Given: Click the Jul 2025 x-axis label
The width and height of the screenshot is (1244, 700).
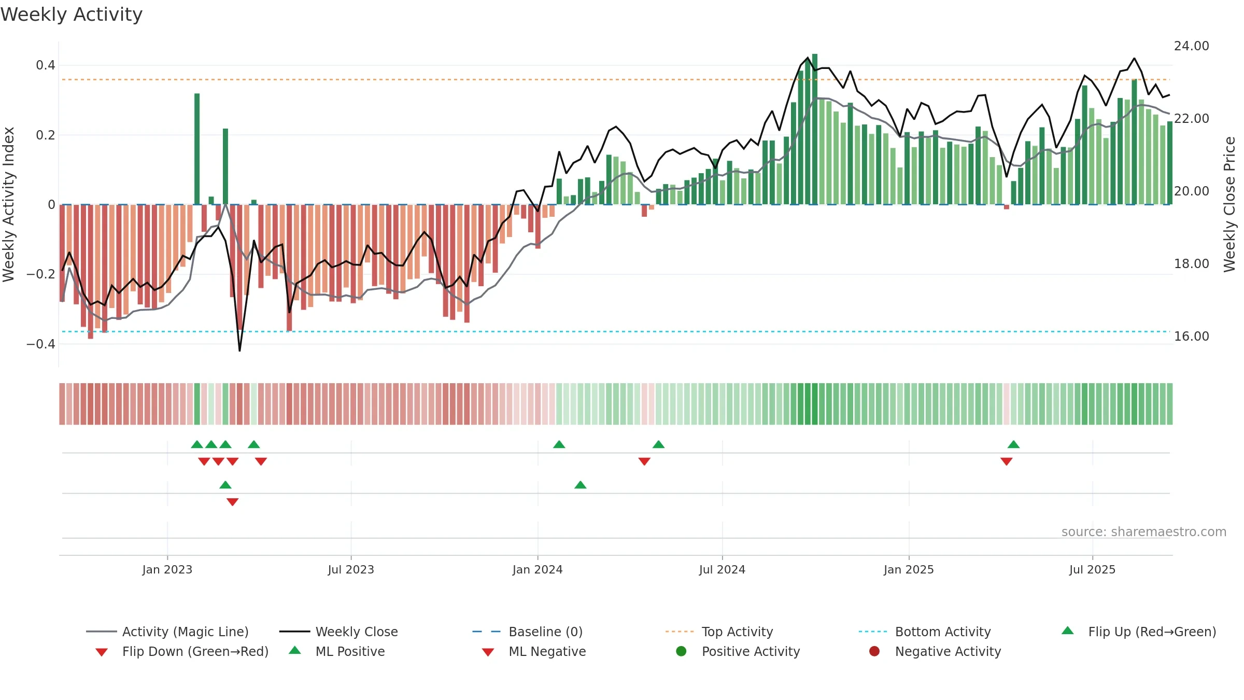Looking at the screenshot, I should (x=1092, y=569).
